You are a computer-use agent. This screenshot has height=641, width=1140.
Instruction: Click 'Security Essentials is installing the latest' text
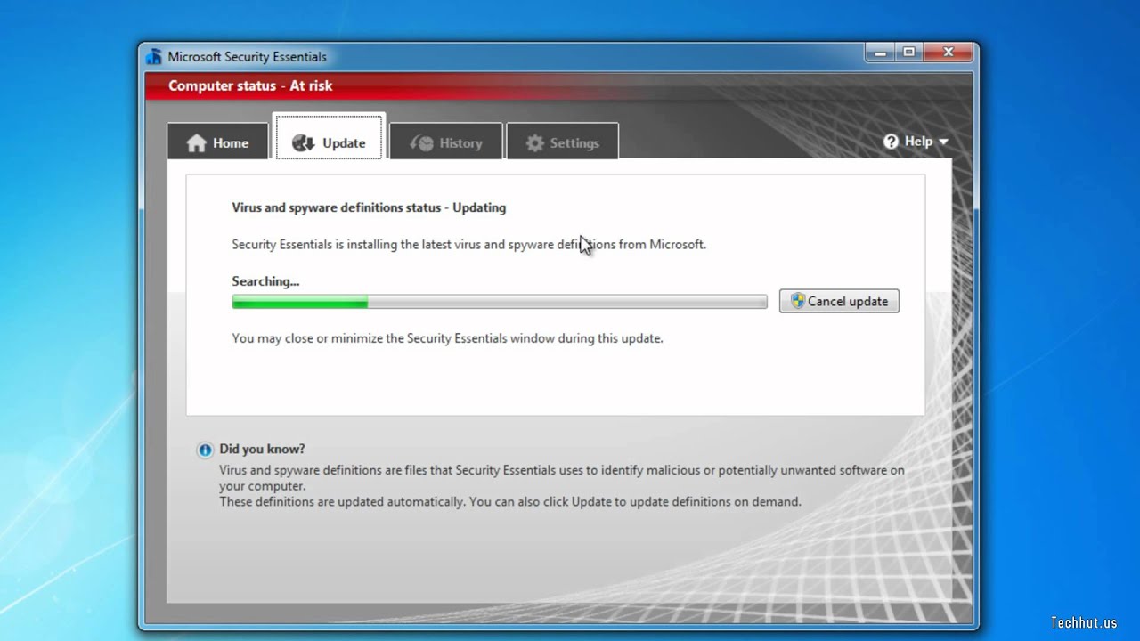468,244
